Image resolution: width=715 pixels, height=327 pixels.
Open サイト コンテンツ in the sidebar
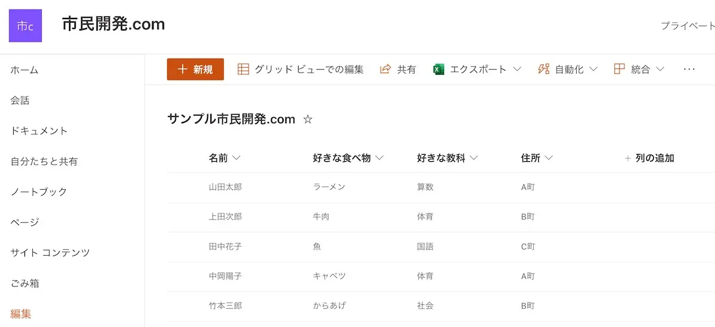(x=50, y=253)
